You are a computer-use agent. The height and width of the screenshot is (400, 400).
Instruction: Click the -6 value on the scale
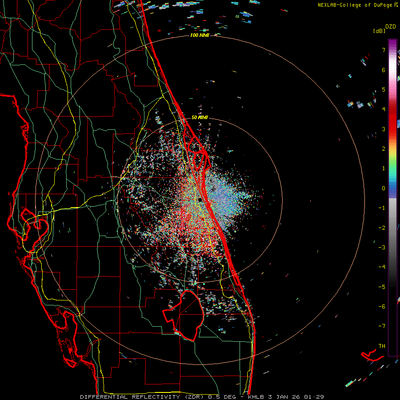(382, 307)
